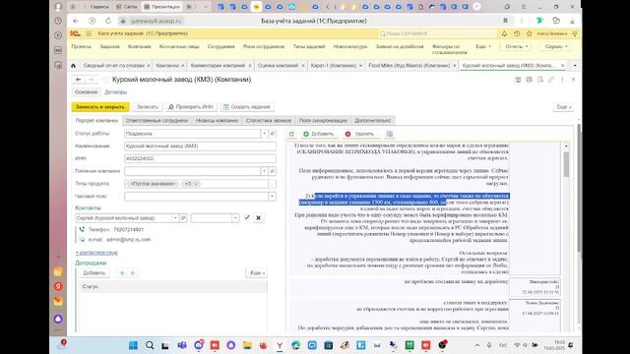Click the telephone handset icon
The width and height of the screenshot is (630, 354).
pos(82,229)
